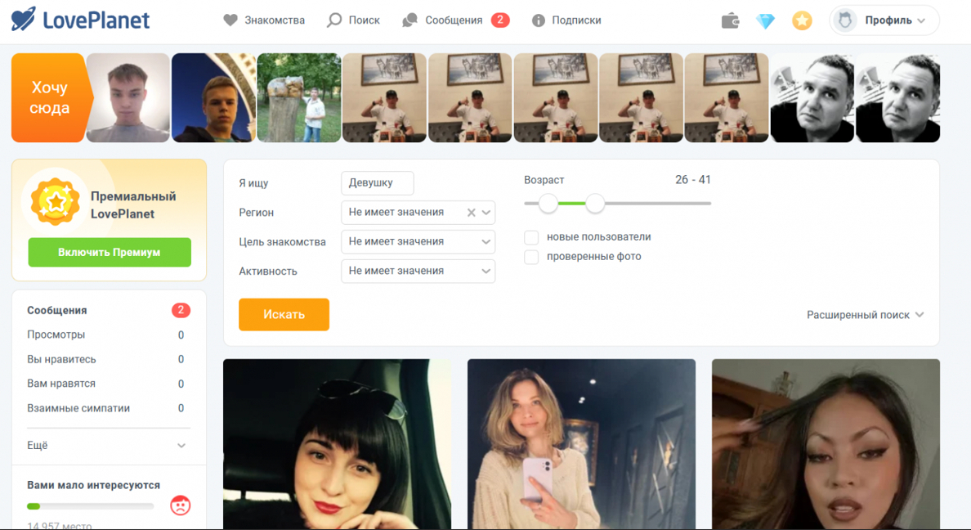This screenshot has width=971, height=530.
Task: Open Поиск search menu item
Action: pyautogui.click(x=354, y=20)
